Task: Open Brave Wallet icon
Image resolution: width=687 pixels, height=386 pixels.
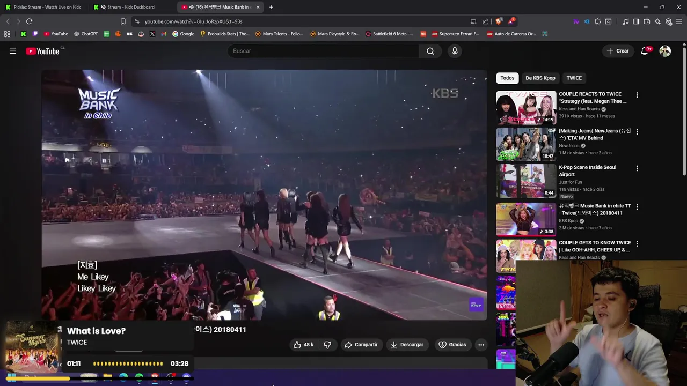Action: tap(647, 21)
